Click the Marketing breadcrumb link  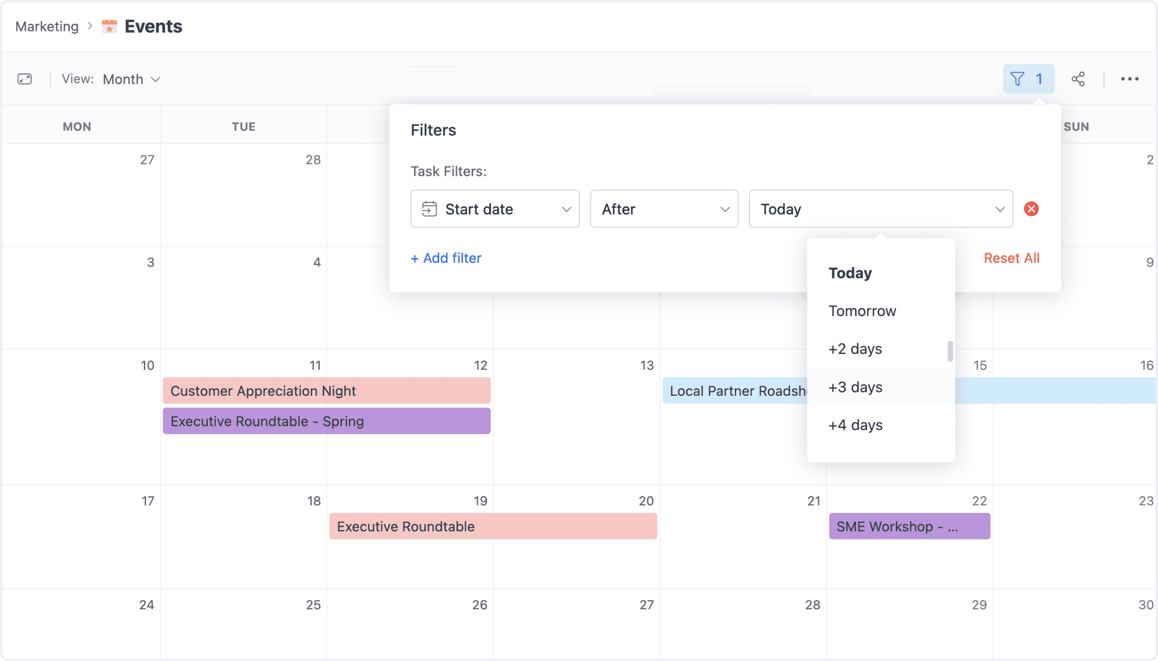[47, 26]
